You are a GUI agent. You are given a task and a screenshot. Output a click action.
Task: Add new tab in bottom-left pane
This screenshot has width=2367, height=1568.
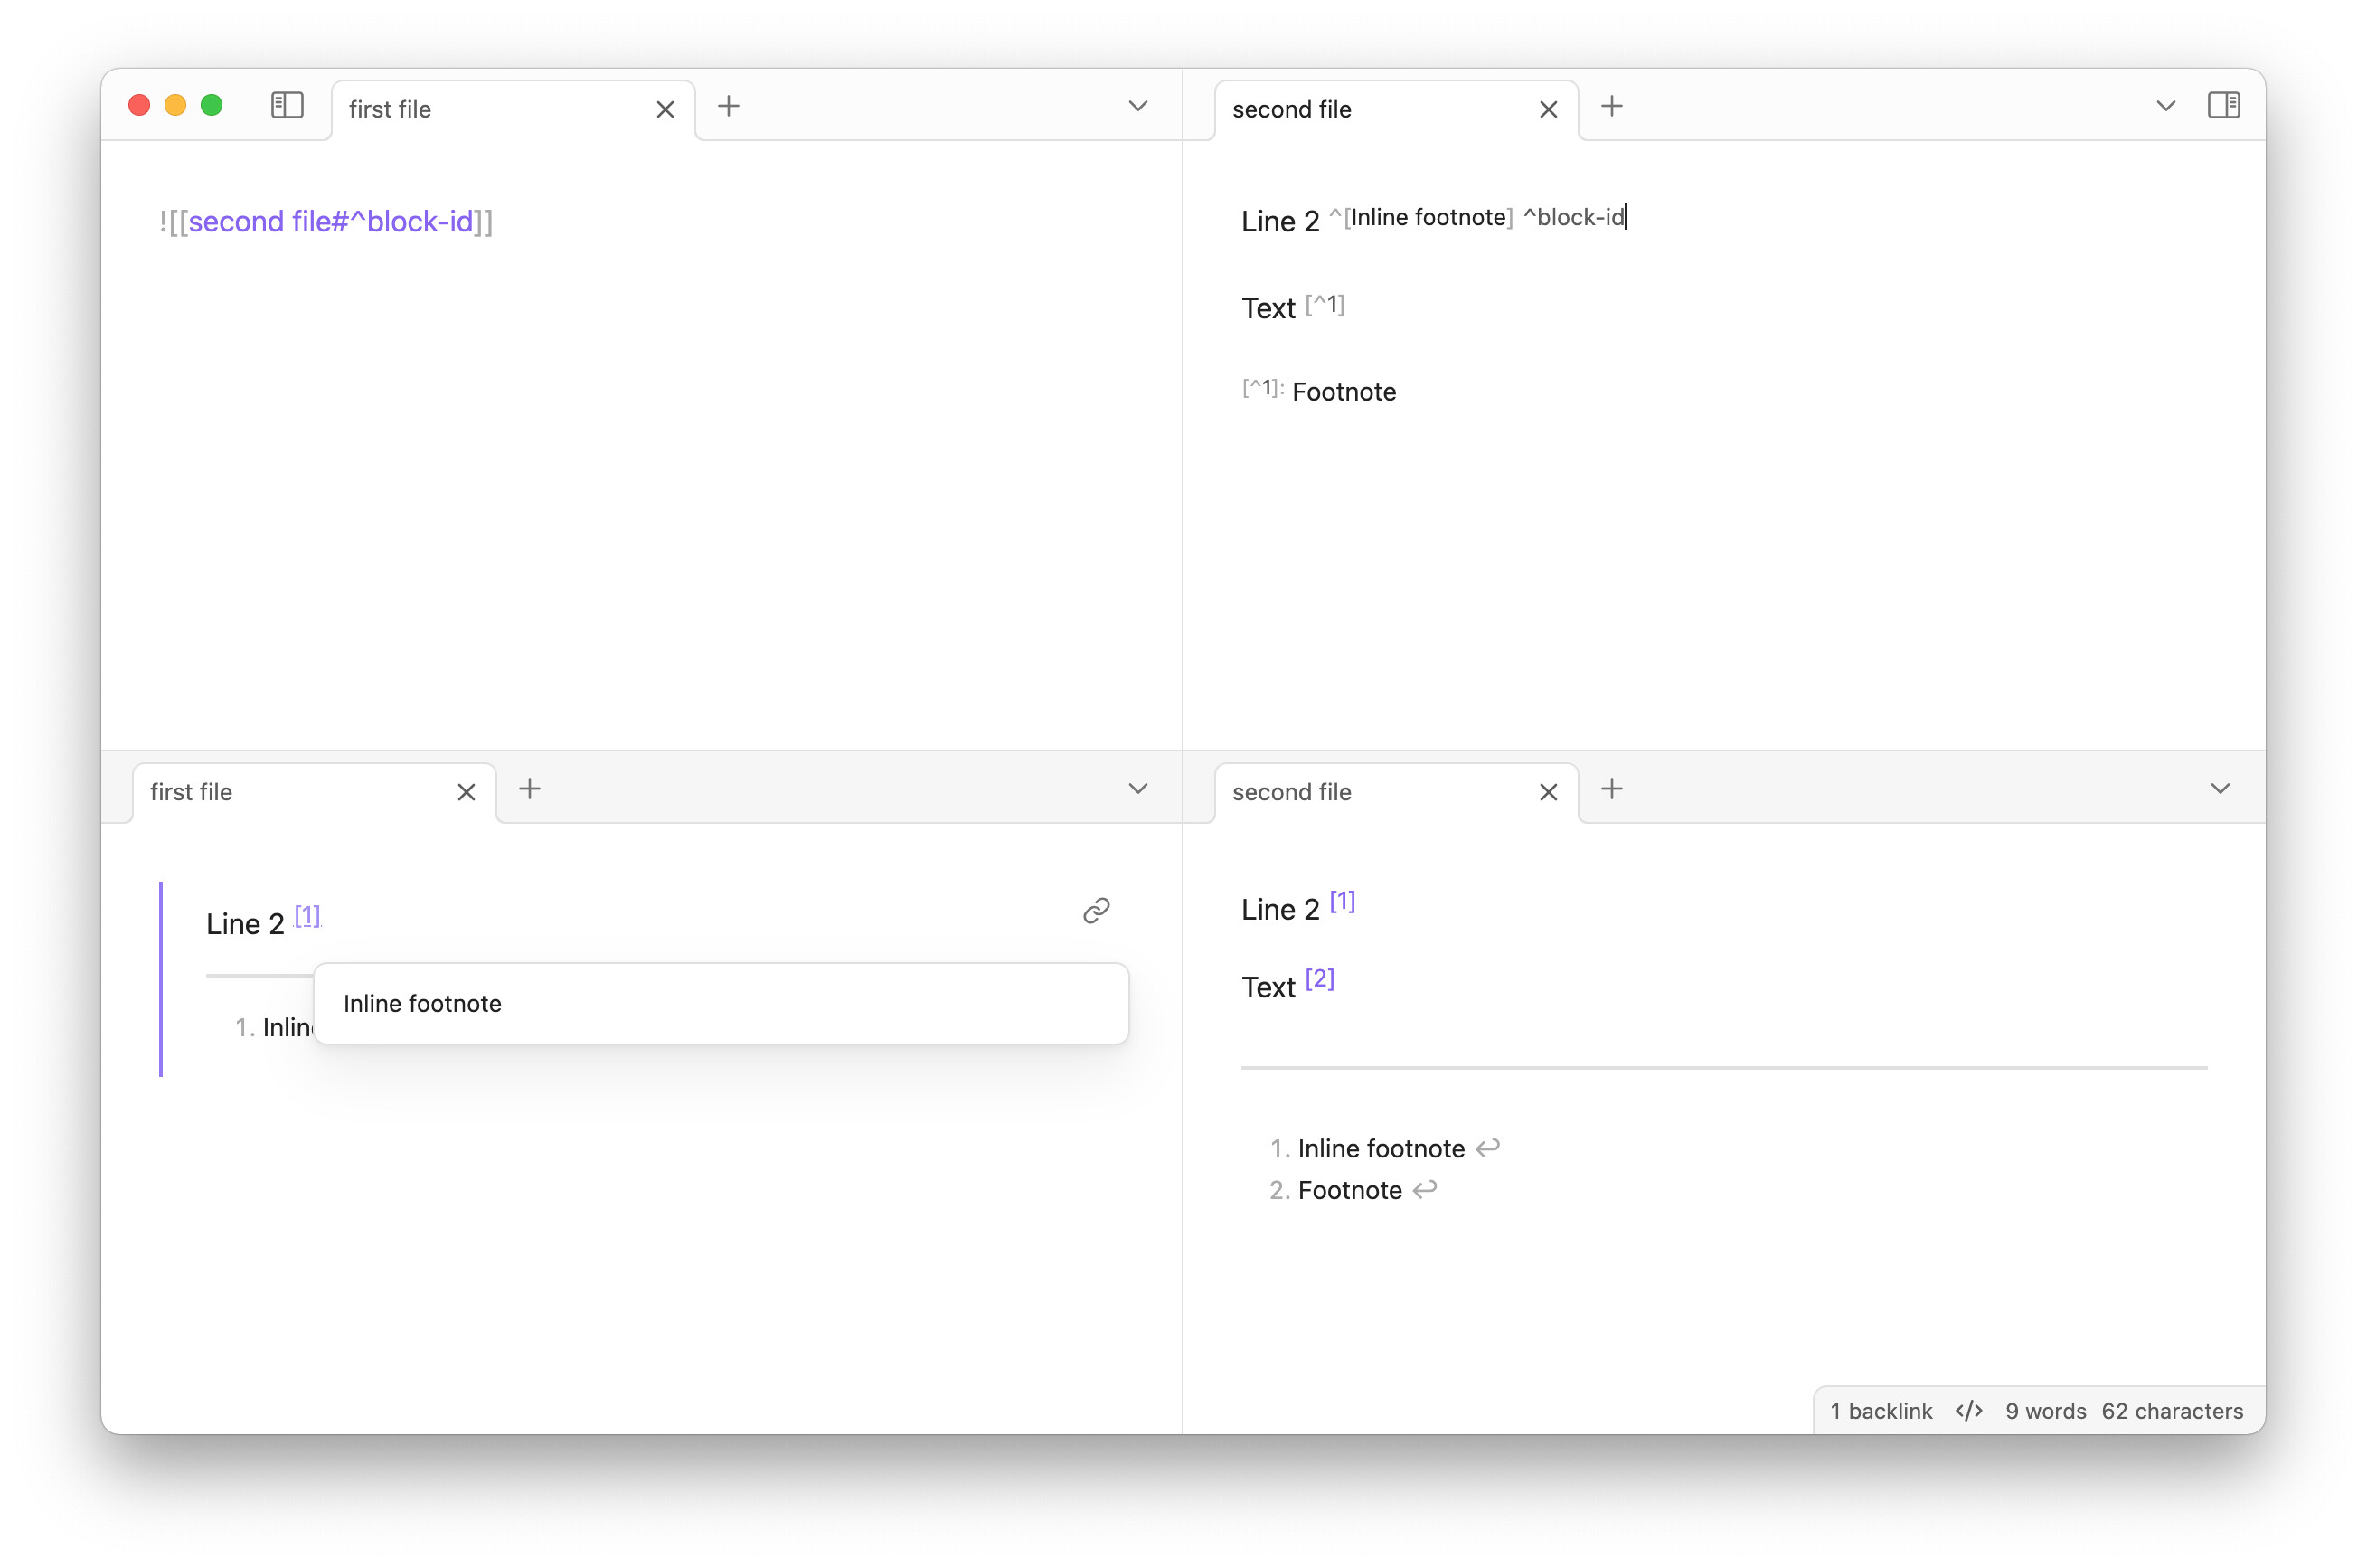pos(530,789)
